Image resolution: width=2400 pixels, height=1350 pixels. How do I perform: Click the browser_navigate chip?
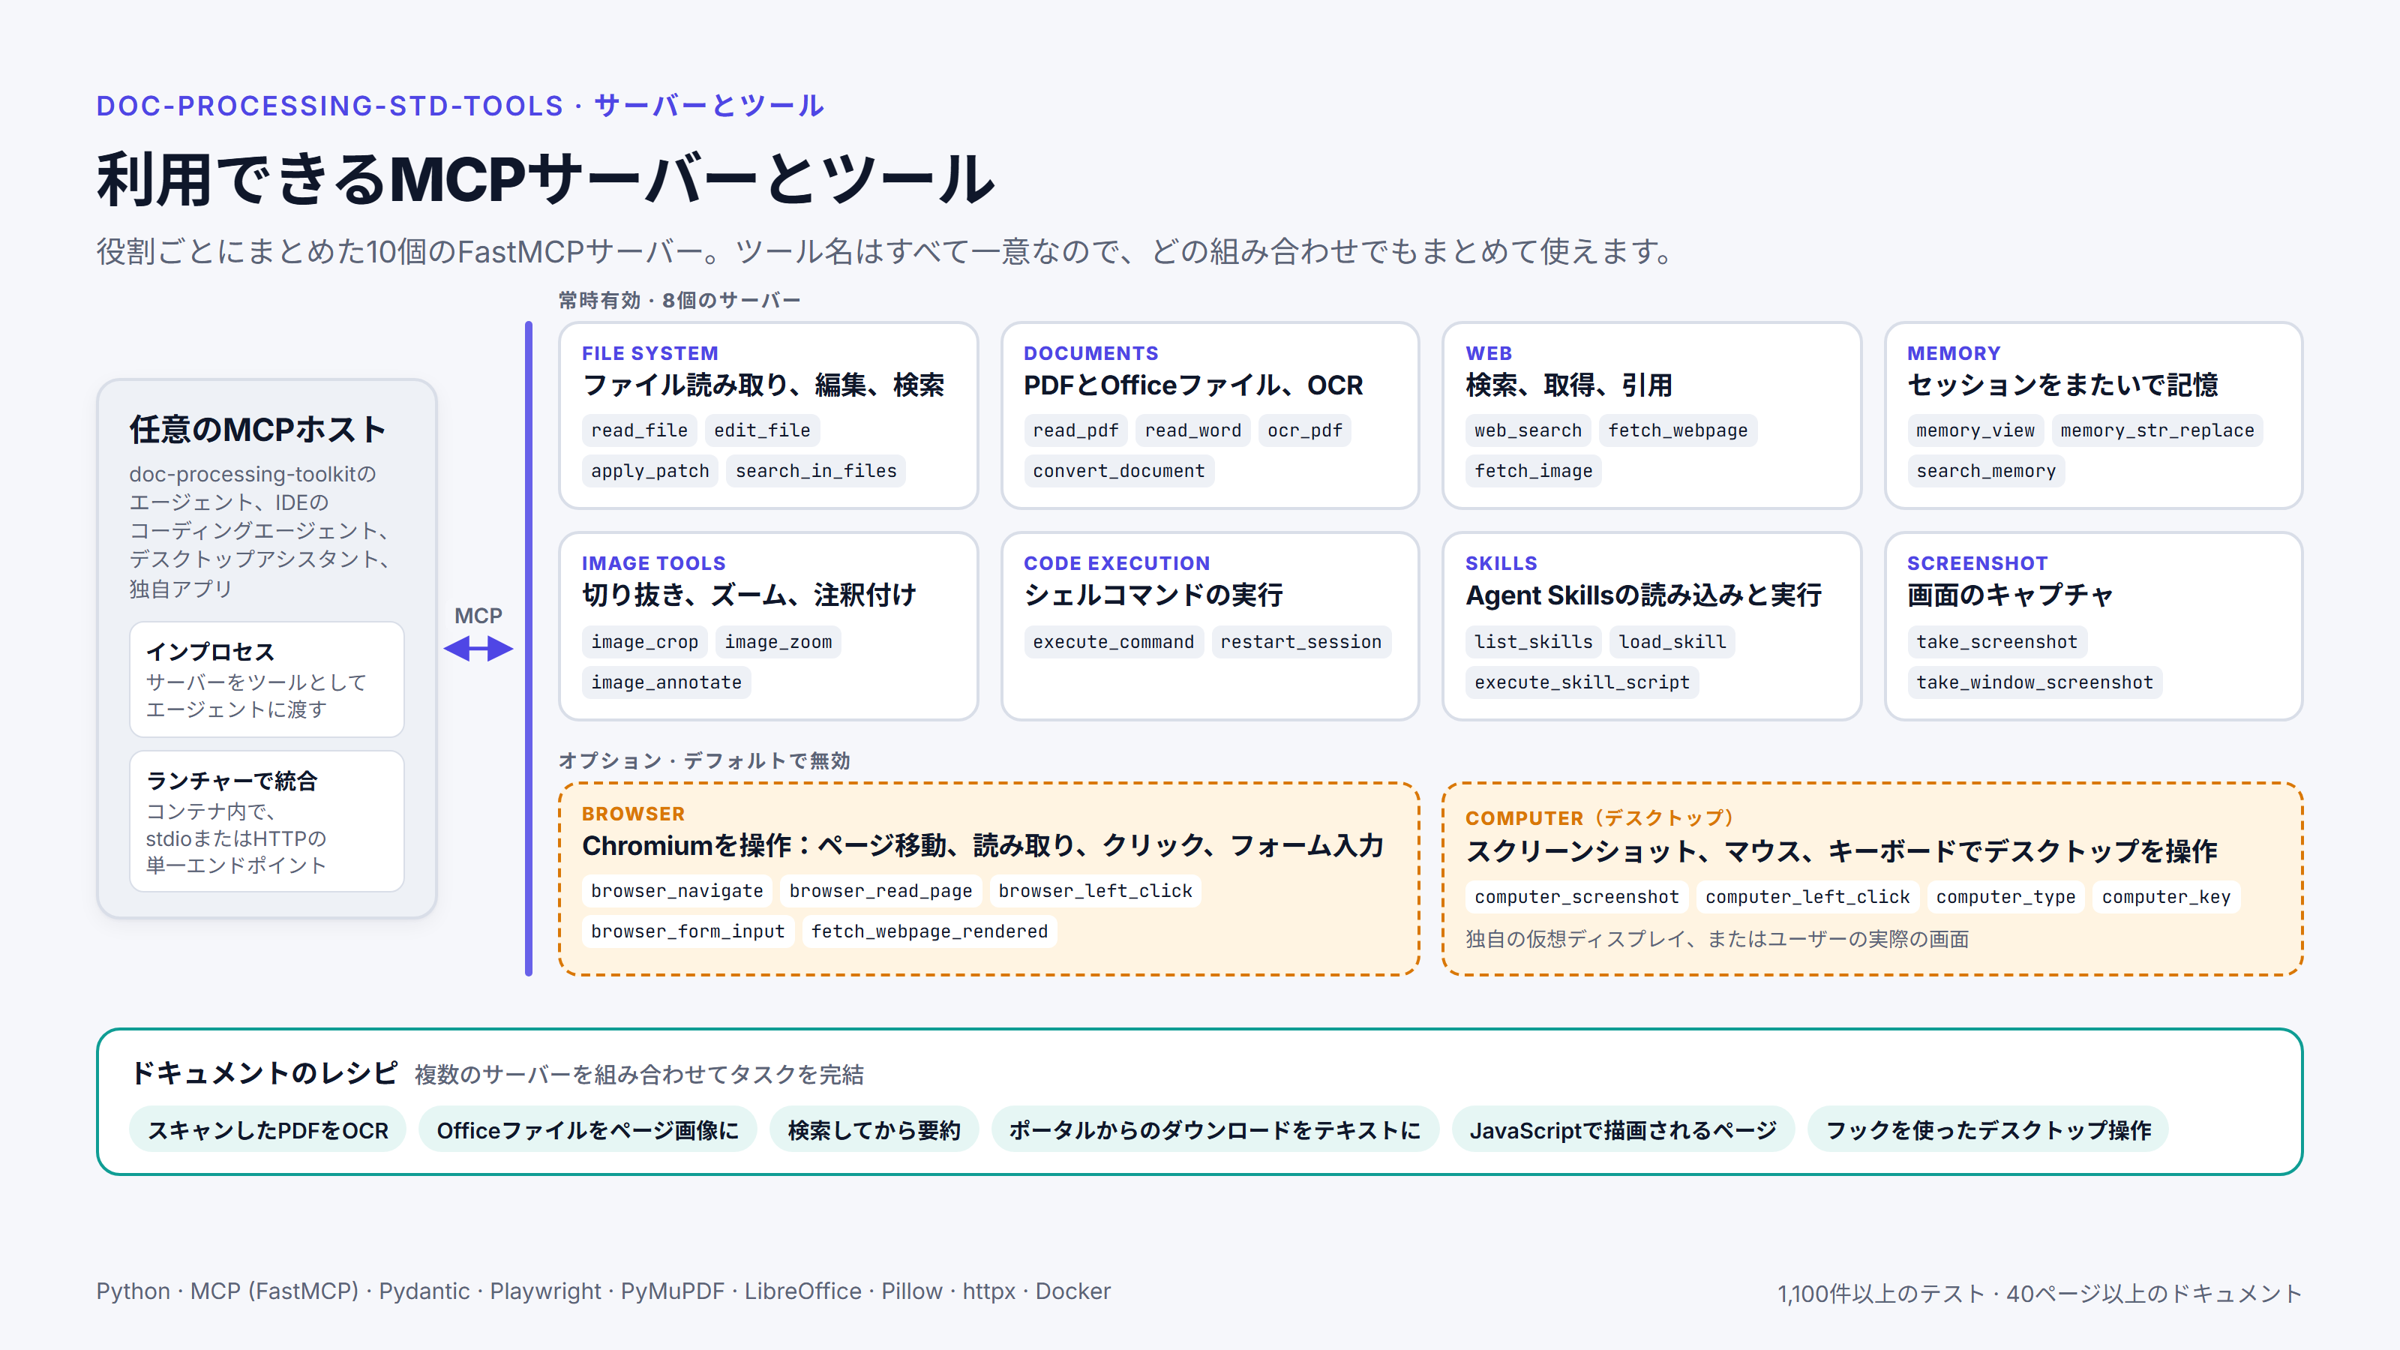(x=677, y=892)
